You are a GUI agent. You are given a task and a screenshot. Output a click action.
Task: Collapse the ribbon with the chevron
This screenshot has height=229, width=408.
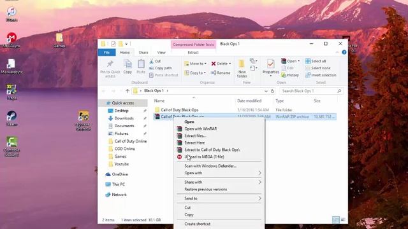click(x=337, y=52)
